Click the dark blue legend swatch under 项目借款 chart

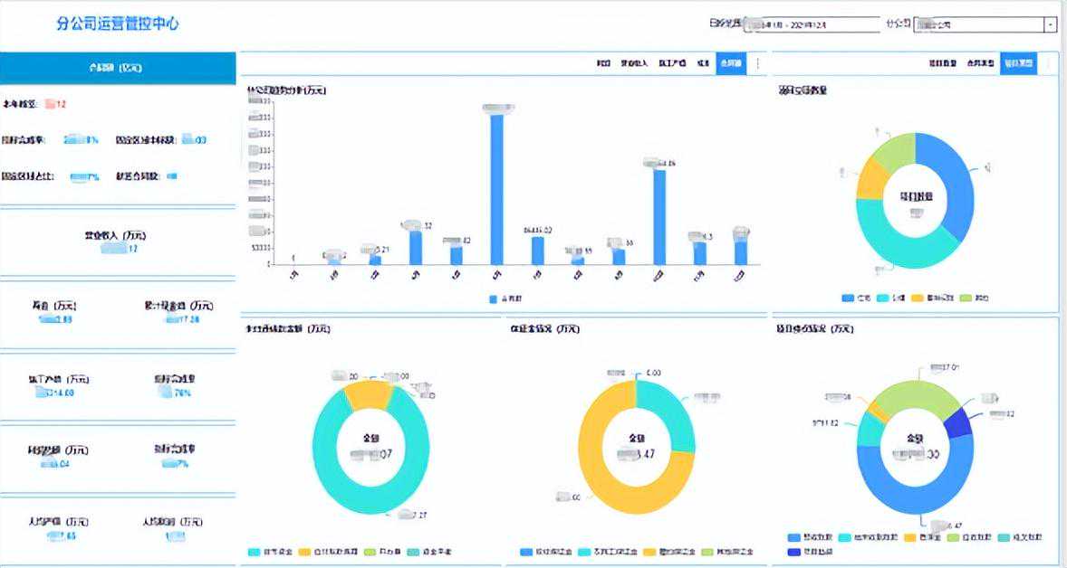click(794, 551)
